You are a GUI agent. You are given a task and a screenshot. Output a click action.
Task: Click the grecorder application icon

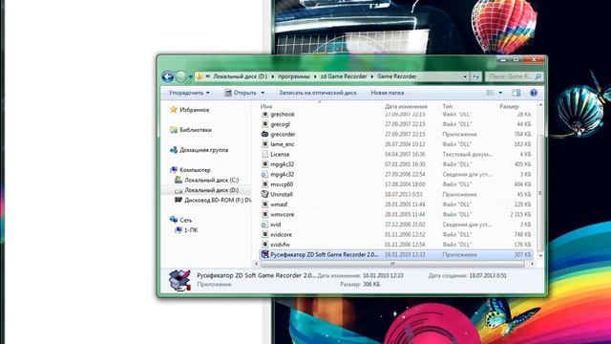coord(265,134)
